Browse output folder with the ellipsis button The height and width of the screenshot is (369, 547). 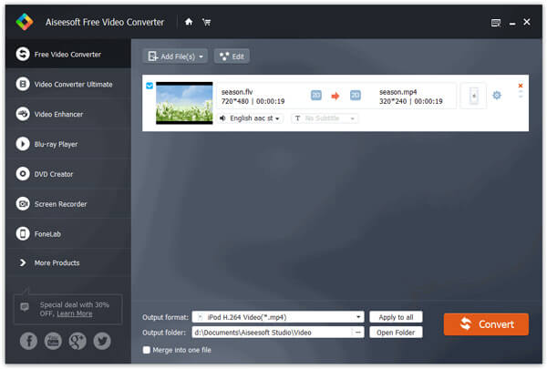click(x=358, y=333)
